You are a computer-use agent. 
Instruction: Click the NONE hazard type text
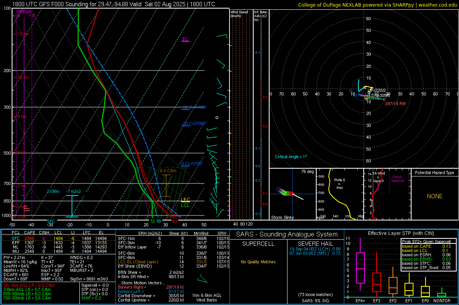434,196
